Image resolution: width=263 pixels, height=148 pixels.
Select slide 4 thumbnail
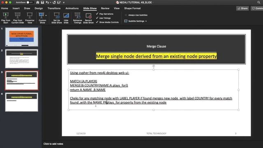coord(21,102)
